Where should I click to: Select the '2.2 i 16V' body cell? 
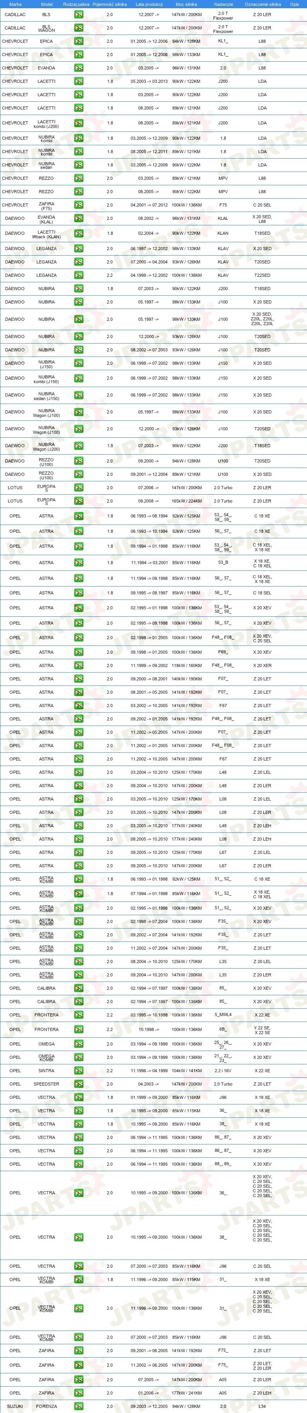223,1071
